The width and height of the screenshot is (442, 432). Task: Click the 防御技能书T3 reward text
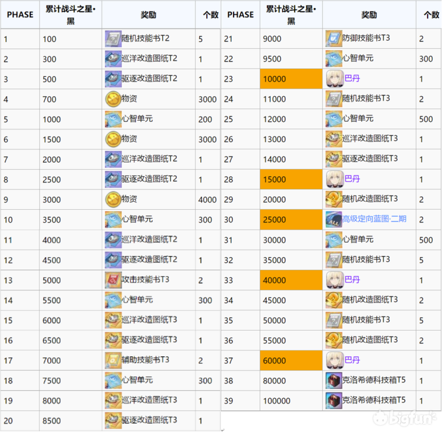(366, 38)
